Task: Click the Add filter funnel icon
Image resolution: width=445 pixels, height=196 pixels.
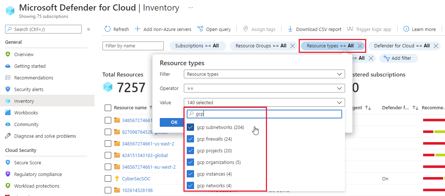Action: point(387,58)
